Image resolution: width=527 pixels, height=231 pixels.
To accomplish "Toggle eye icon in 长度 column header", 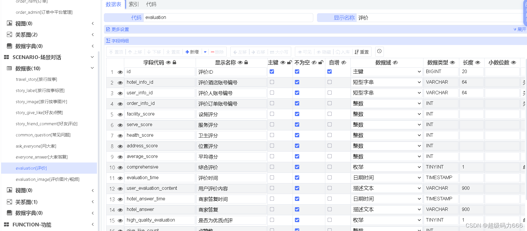I will tap(478, 62).
